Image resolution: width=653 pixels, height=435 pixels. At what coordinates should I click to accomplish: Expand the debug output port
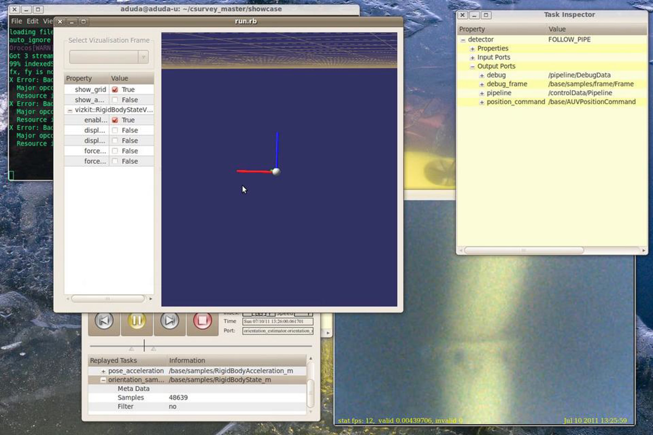pos(482,76)
